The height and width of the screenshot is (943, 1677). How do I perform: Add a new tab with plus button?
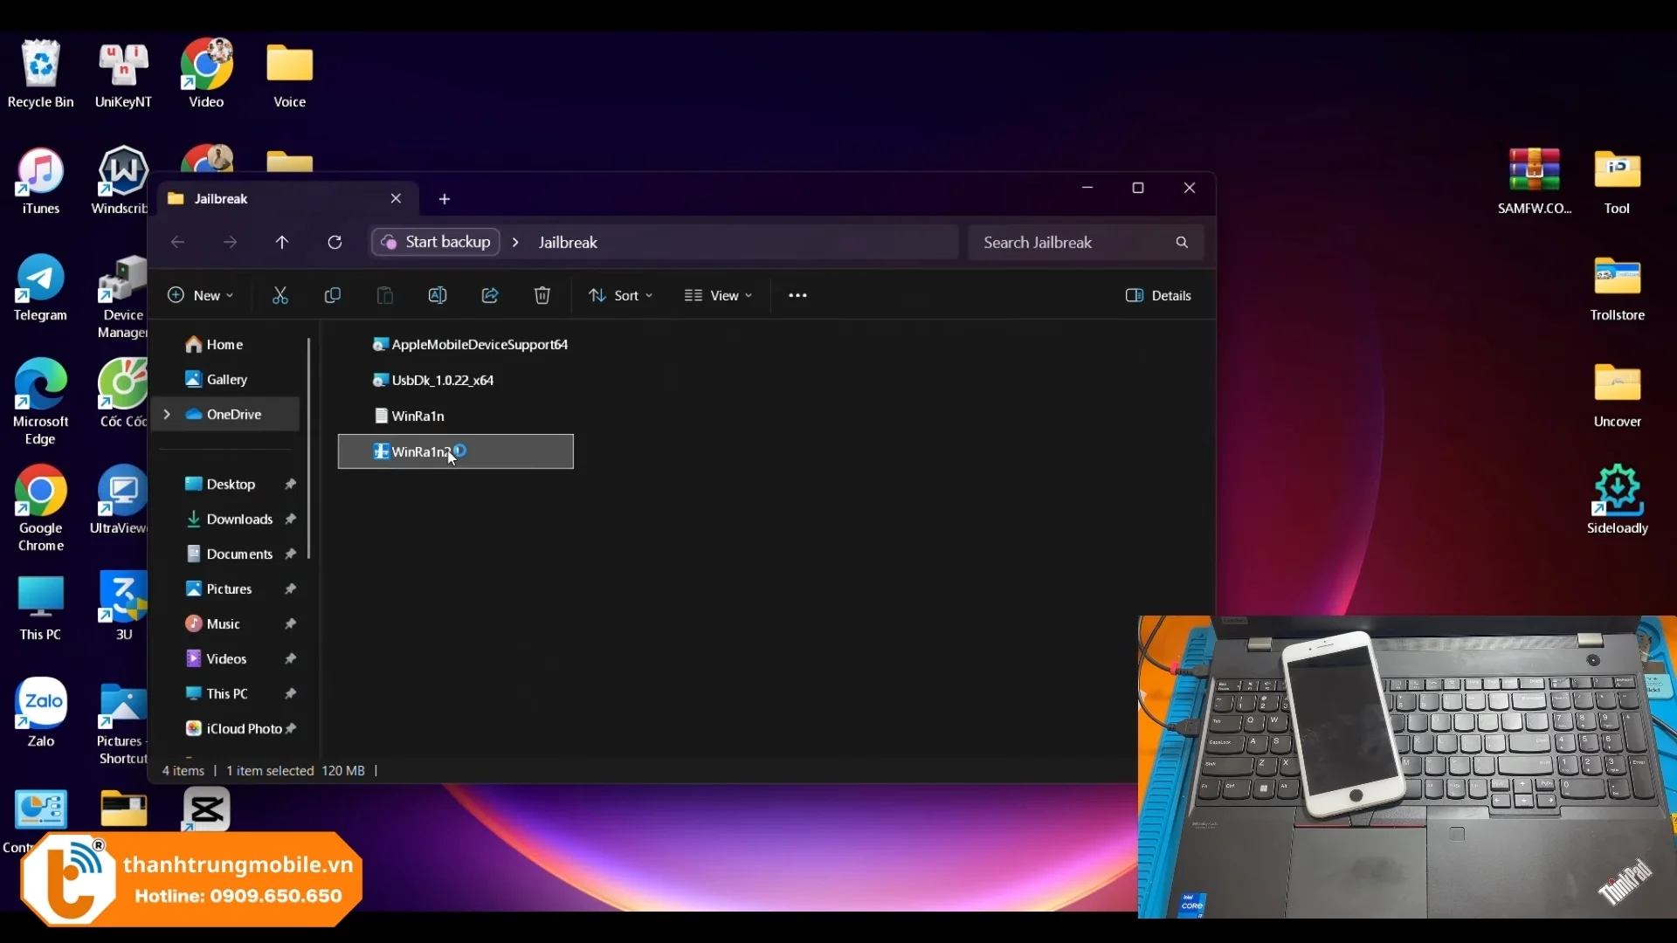(445, 199)
